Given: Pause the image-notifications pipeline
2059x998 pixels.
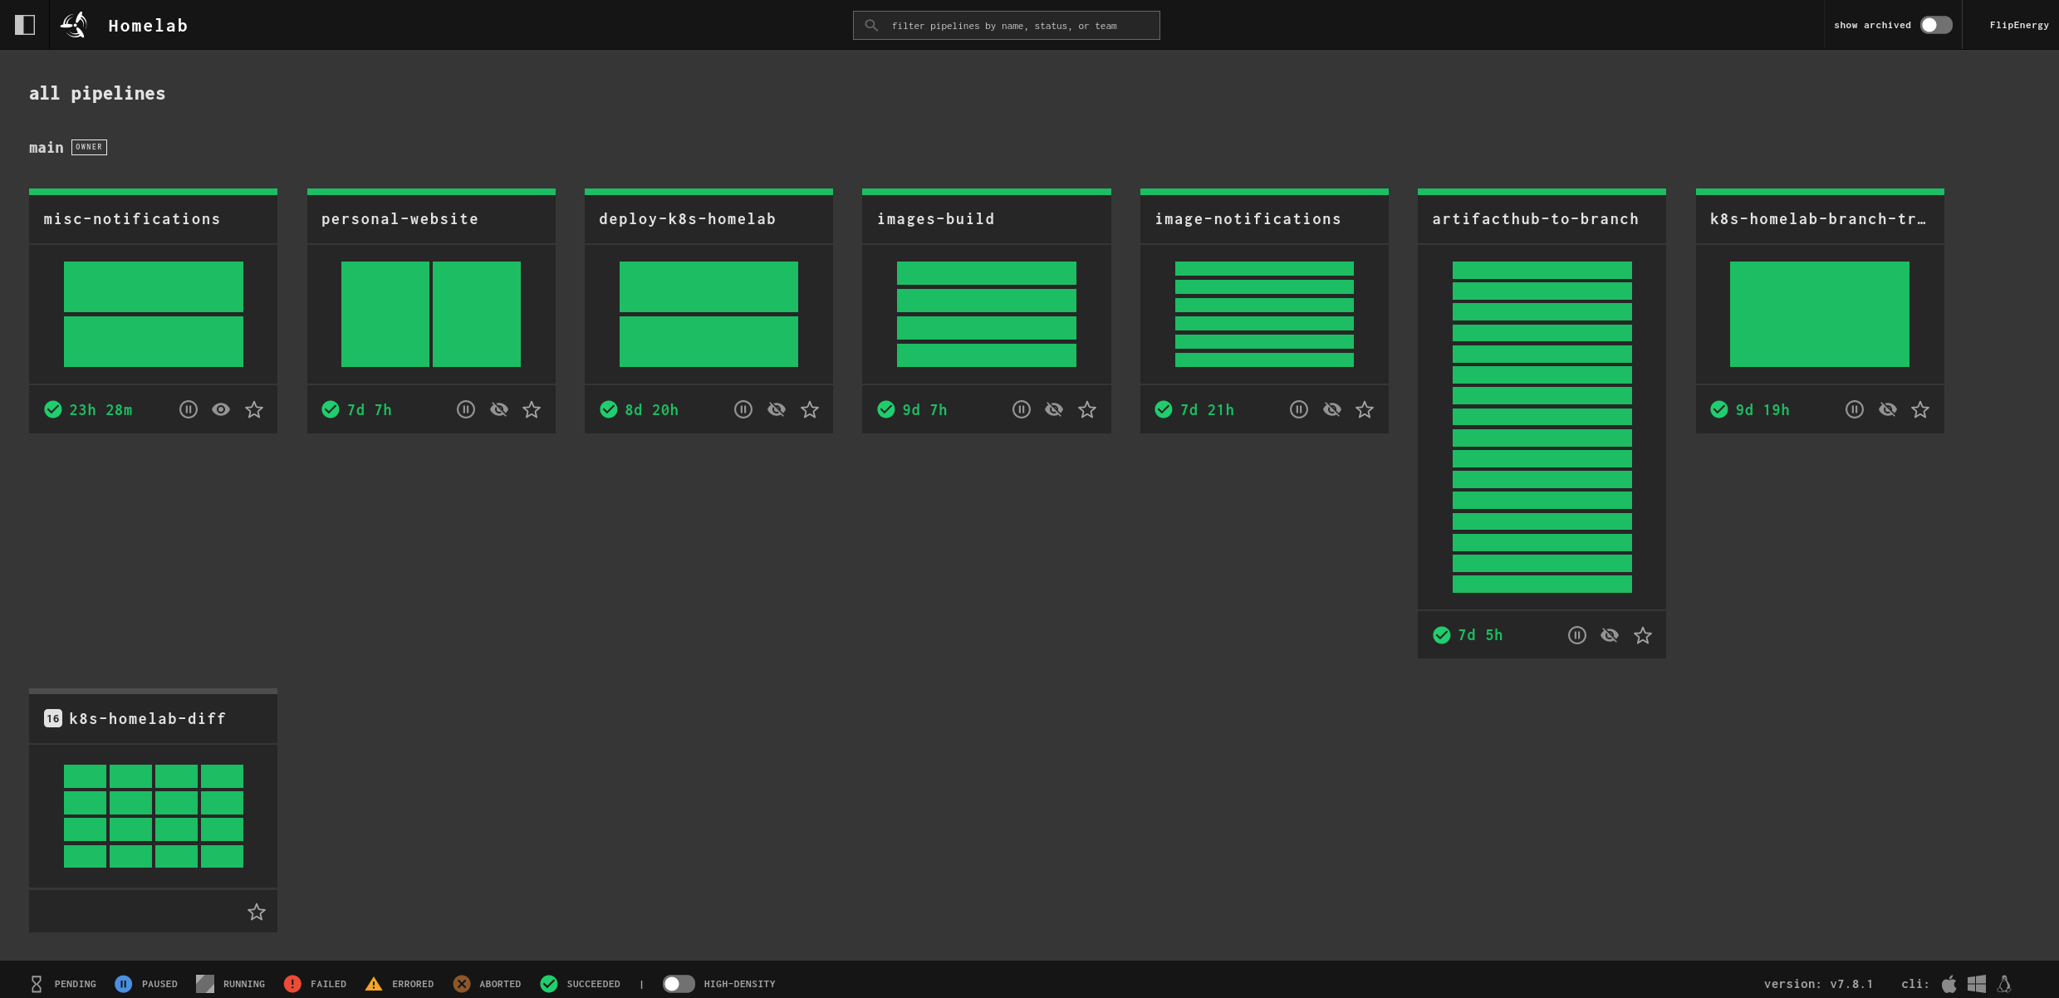Looking at the screenshot, I should click(1298, 409).
